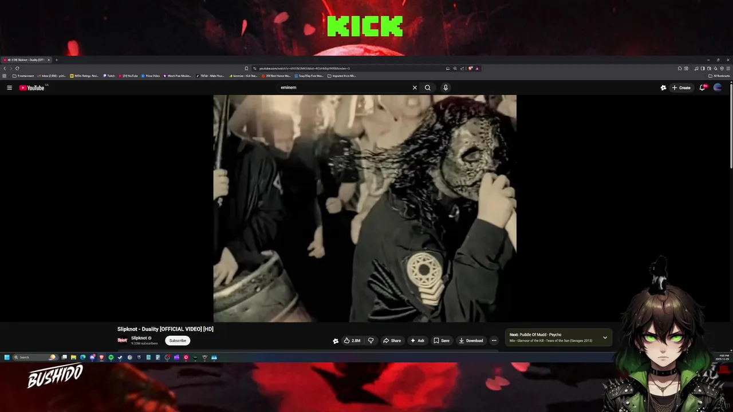Open the apps grid icon in bookmarks bar
The width and height of the screenshot is (733, 412).
[x=4, y=76]
